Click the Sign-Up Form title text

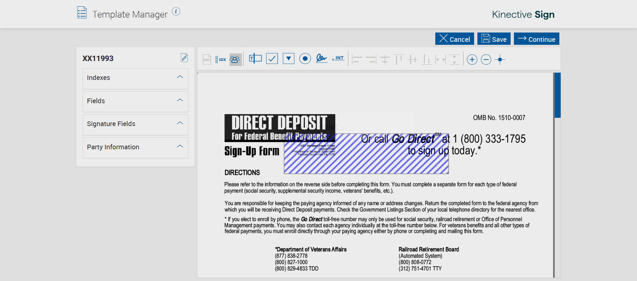tap(252, 151)
